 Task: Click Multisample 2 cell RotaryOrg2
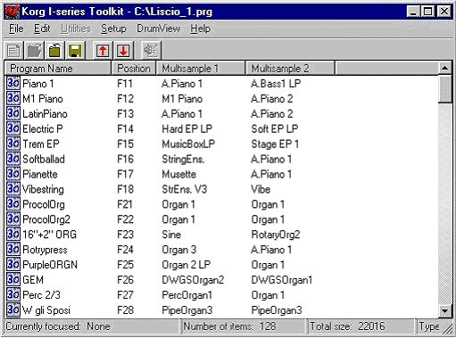pos(276,235)
